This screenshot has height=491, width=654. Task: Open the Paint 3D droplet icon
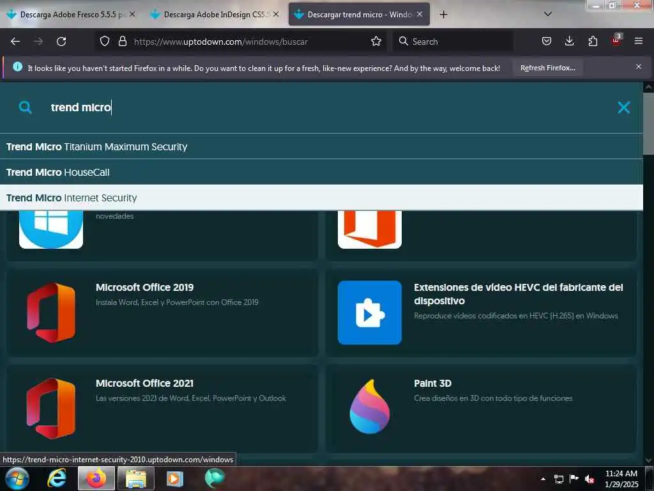pyautogui.click(x=370, y=406)
